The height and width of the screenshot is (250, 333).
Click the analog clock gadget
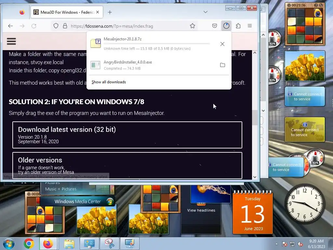[x=304, y=204]
